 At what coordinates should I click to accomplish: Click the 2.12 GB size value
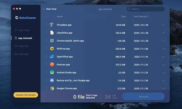pos(121,88)
